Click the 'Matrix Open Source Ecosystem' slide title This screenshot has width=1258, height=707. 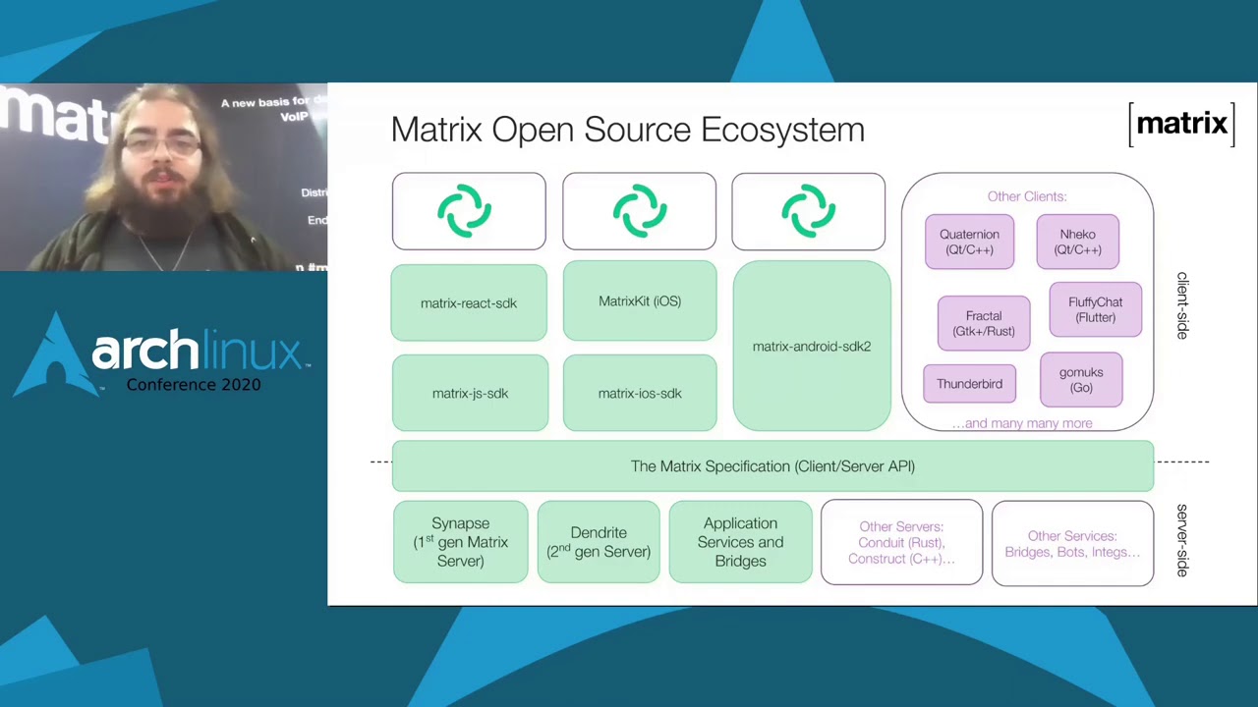tap(628, 130)
